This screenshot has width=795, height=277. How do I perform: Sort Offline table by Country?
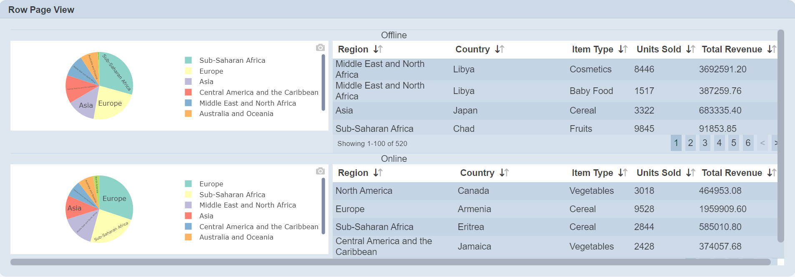pyautogui.click(x=499, y=49)
